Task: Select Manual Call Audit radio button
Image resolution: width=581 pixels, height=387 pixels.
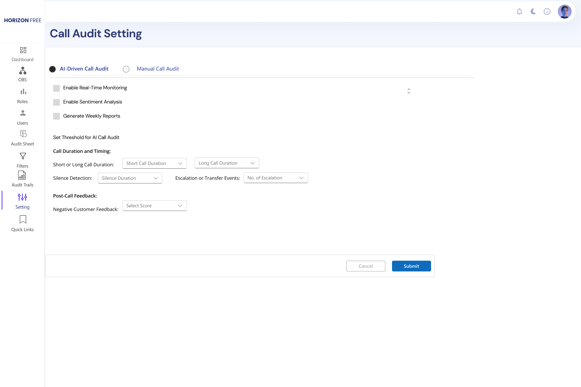Action: pyautogui.click(x=126, y=69)
